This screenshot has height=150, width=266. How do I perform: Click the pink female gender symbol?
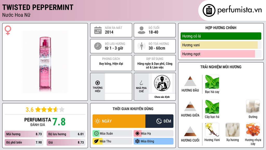point(8,30)
